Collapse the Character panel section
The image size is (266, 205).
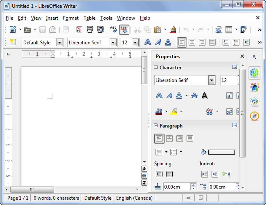point(156,67)
